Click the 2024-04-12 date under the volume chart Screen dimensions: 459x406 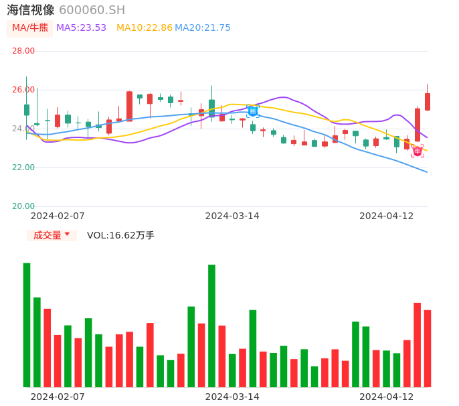point(387,397)
